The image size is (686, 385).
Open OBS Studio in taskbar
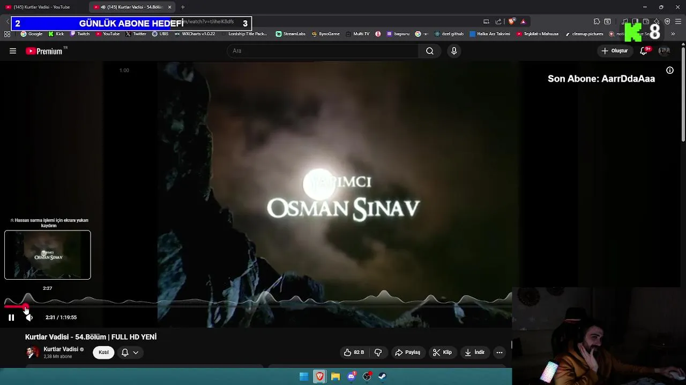(x=367, y=376)
